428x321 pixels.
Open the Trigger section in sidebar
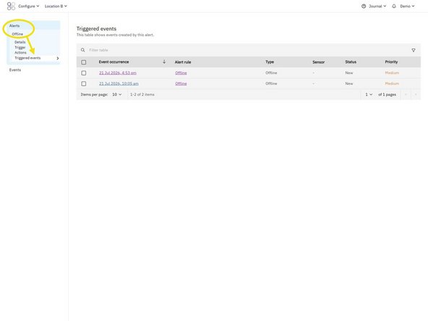20,47
